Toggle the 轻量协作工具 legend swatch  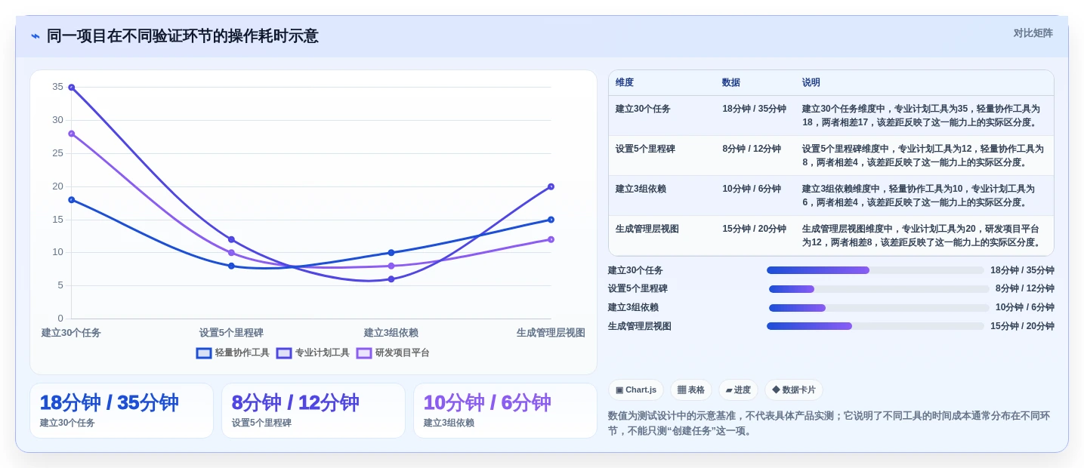(204, 353)
